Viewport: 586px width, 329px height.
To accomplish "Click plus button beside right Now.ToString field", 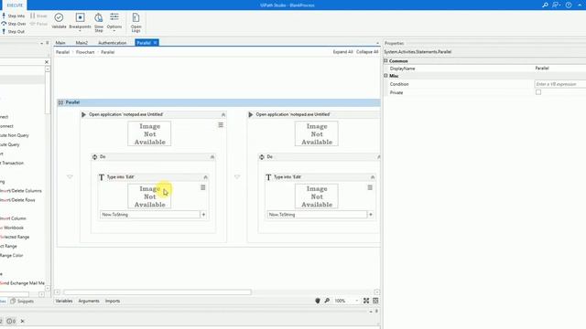I will (x=371, y=215).
